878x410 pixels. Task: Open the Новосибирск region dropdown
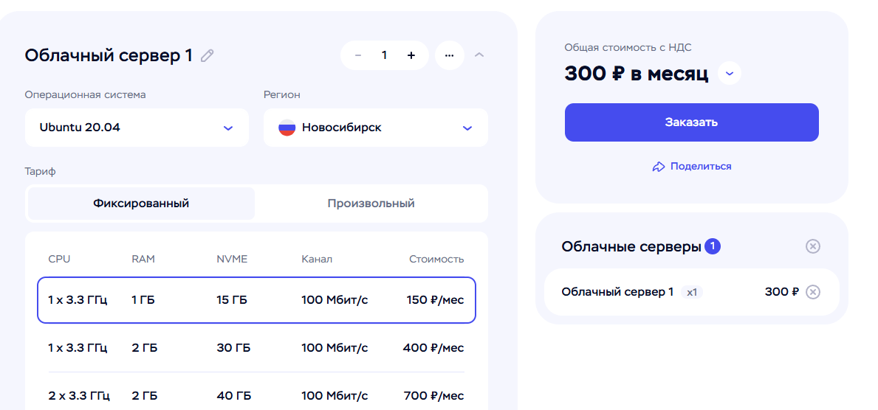[376, 128]
